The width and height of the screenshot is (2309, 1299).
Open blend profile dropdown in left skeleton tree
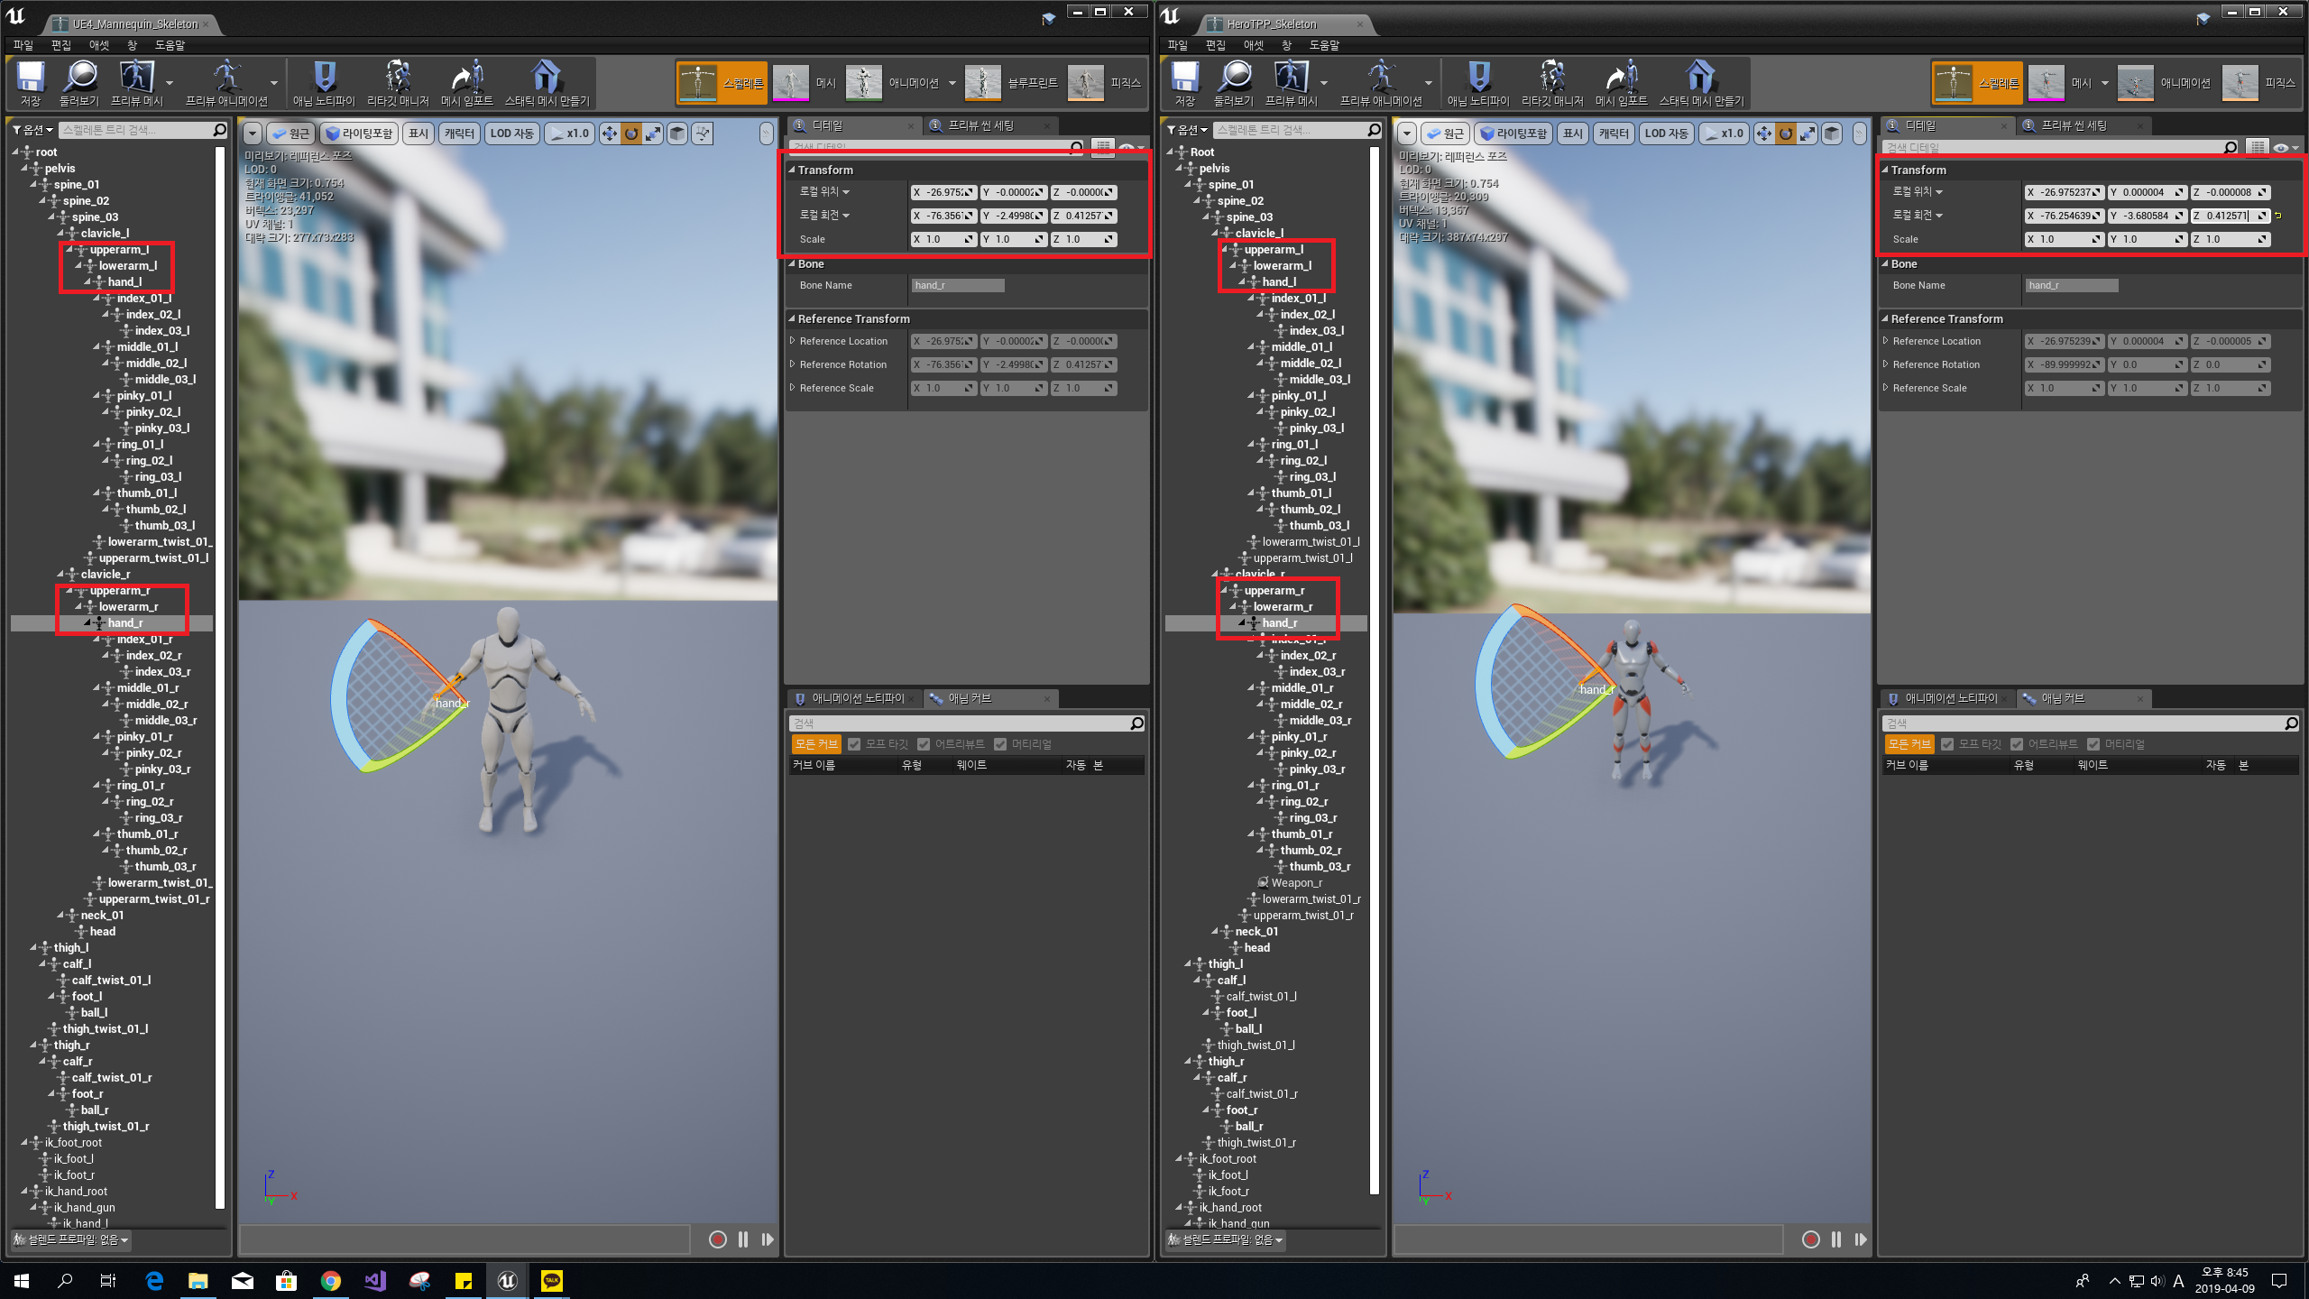72,1239
